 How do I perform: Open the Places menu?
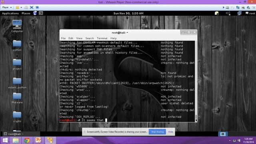tap(26, 13)
